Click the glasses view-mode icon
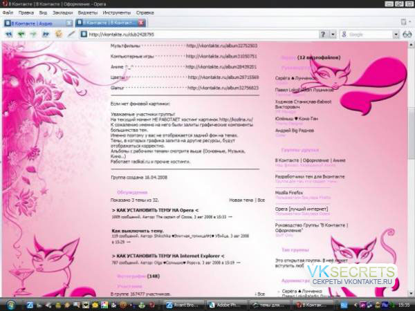Screen dimensions: 415x311 (407, 35)
